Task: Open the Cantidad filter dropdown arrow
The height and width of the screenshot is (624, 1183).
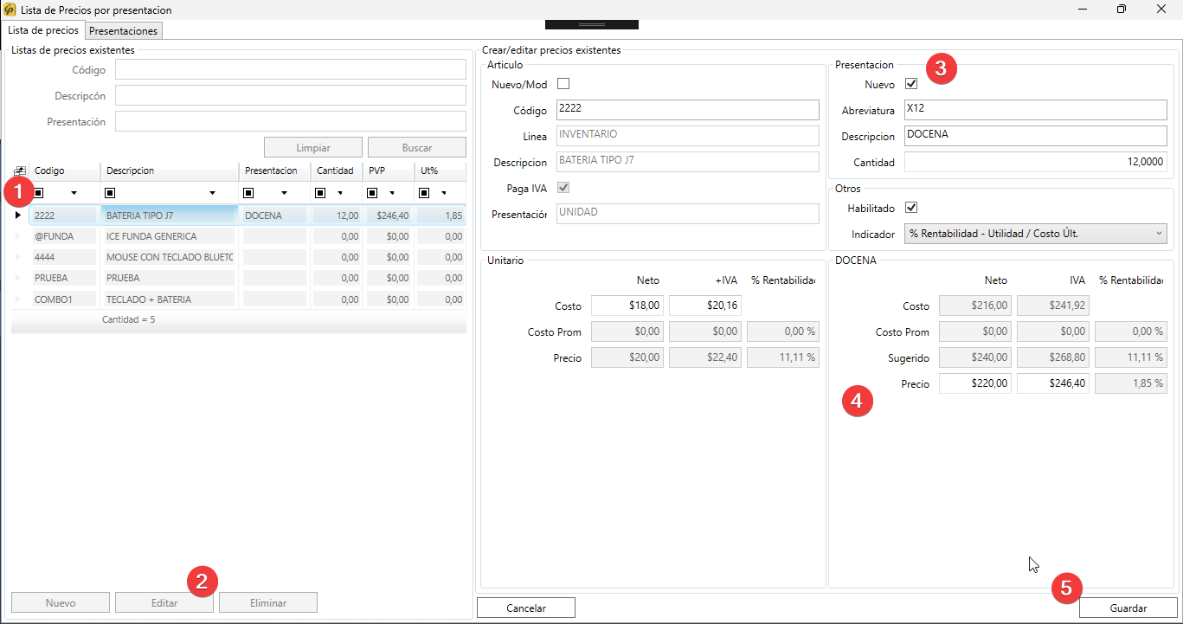Action: [x=340, y=193]
